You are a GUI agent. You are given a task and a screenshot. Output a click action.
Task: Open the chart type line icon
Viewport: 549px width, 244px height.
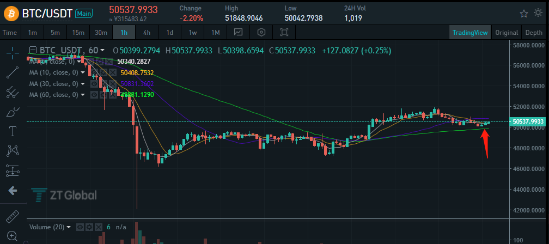[x=239, y=33]
